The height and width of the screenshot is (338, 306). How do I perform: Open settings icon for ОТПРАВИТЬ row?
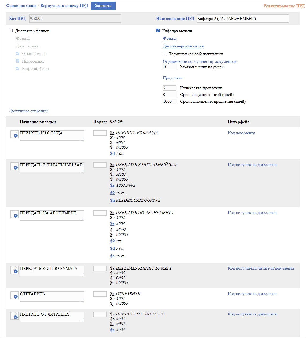pos(14,295)
